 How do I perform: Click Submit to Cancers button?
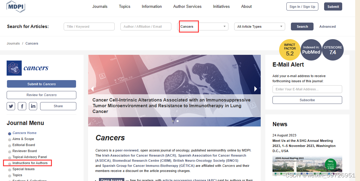pyautogui.click(x=41, y=84)
